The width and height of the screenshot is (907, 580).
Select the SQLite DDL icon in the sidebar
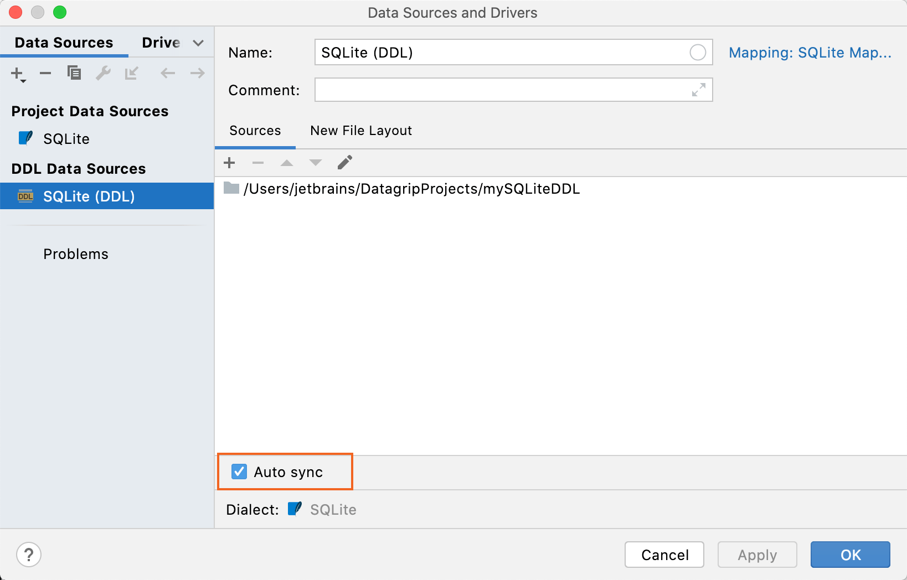point(24,196)
